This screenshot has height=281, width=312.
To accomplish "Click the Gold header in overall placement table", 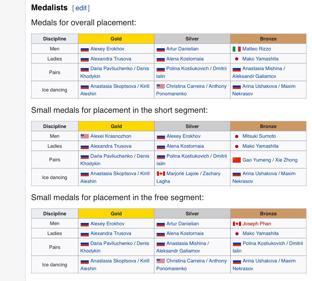I will [x=116, y=39].
